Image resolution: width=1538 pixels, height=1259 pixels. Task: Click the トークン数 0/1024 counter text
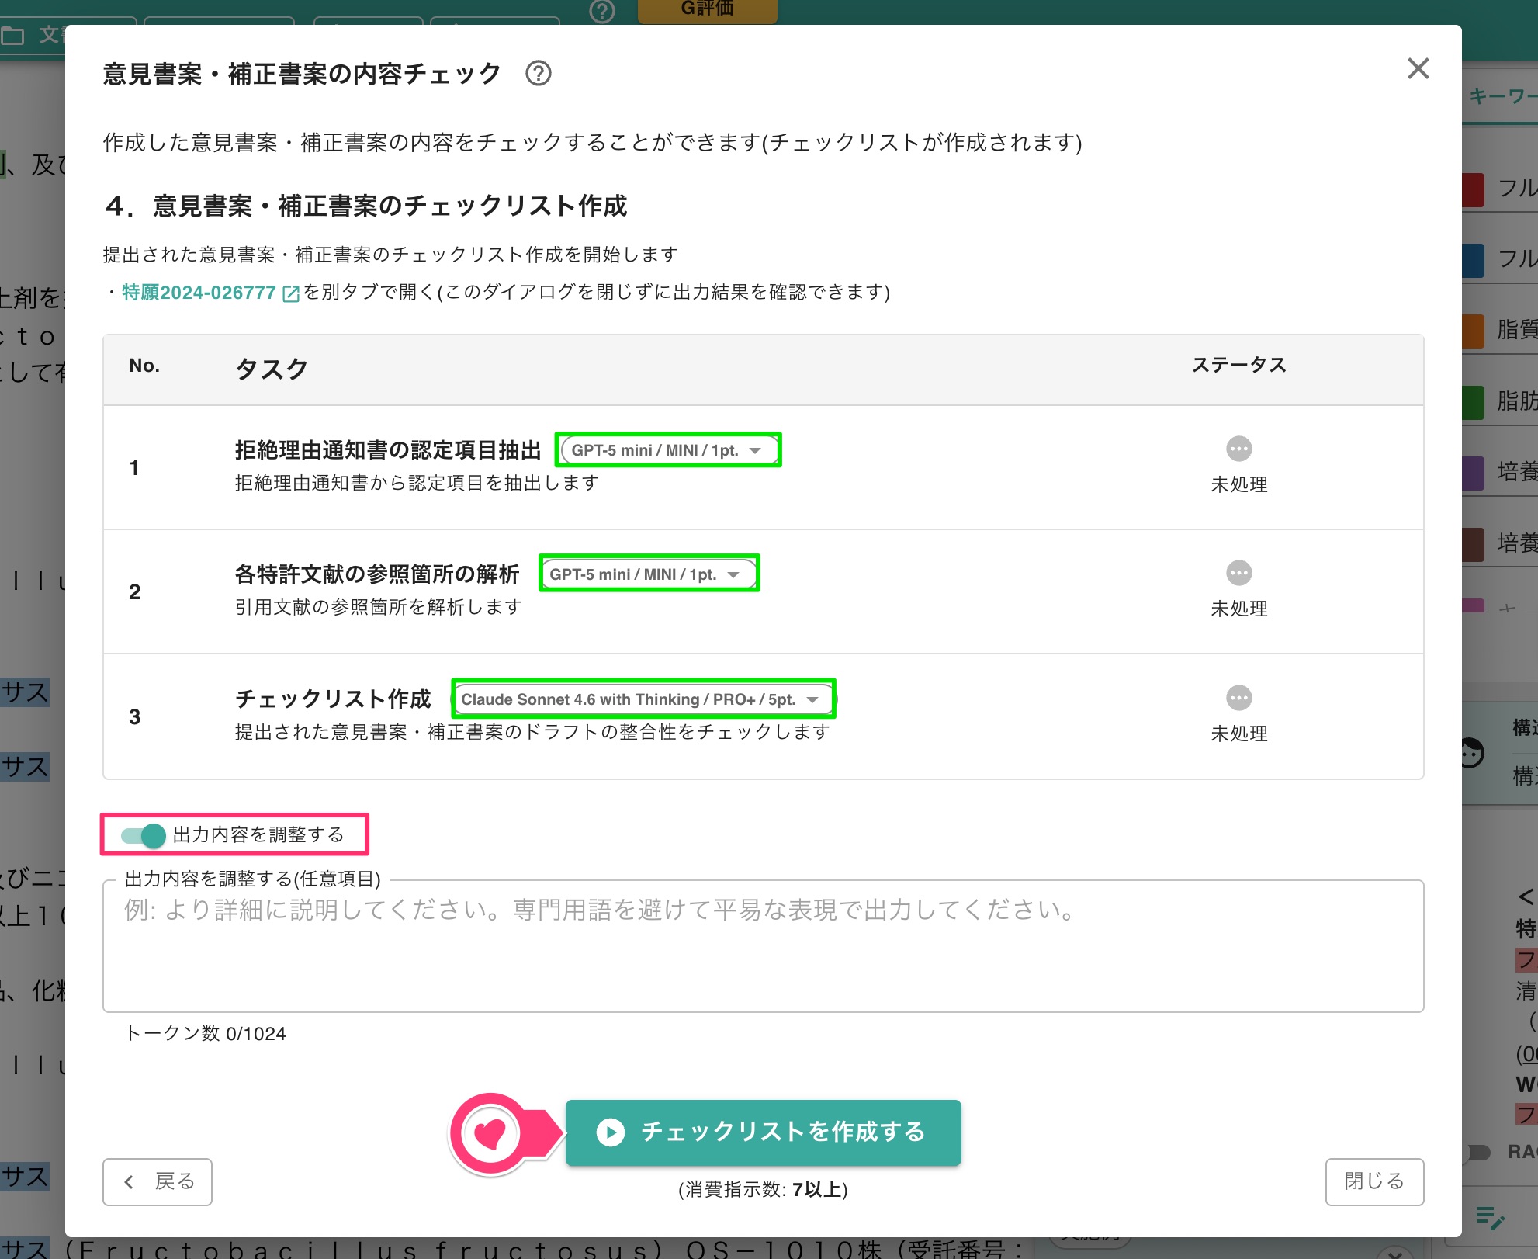pyautogui.click(x=206, y=1033)
